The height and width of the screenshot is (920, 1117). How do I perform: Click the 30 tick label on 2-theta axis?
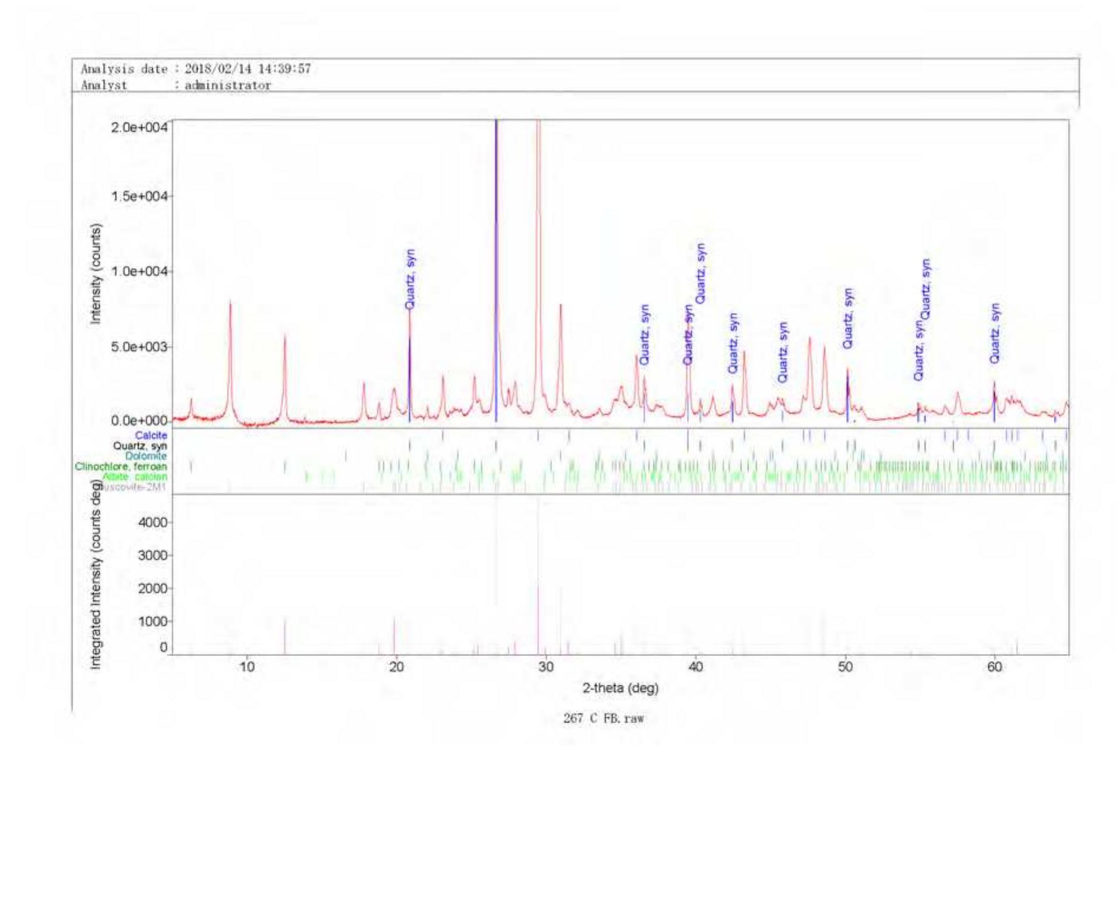pos(546,667)
